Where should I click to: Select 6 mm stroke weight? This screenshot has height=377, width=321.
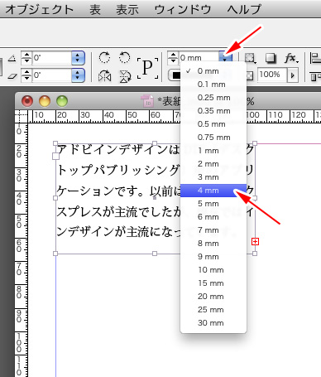(x=213, y=217)
